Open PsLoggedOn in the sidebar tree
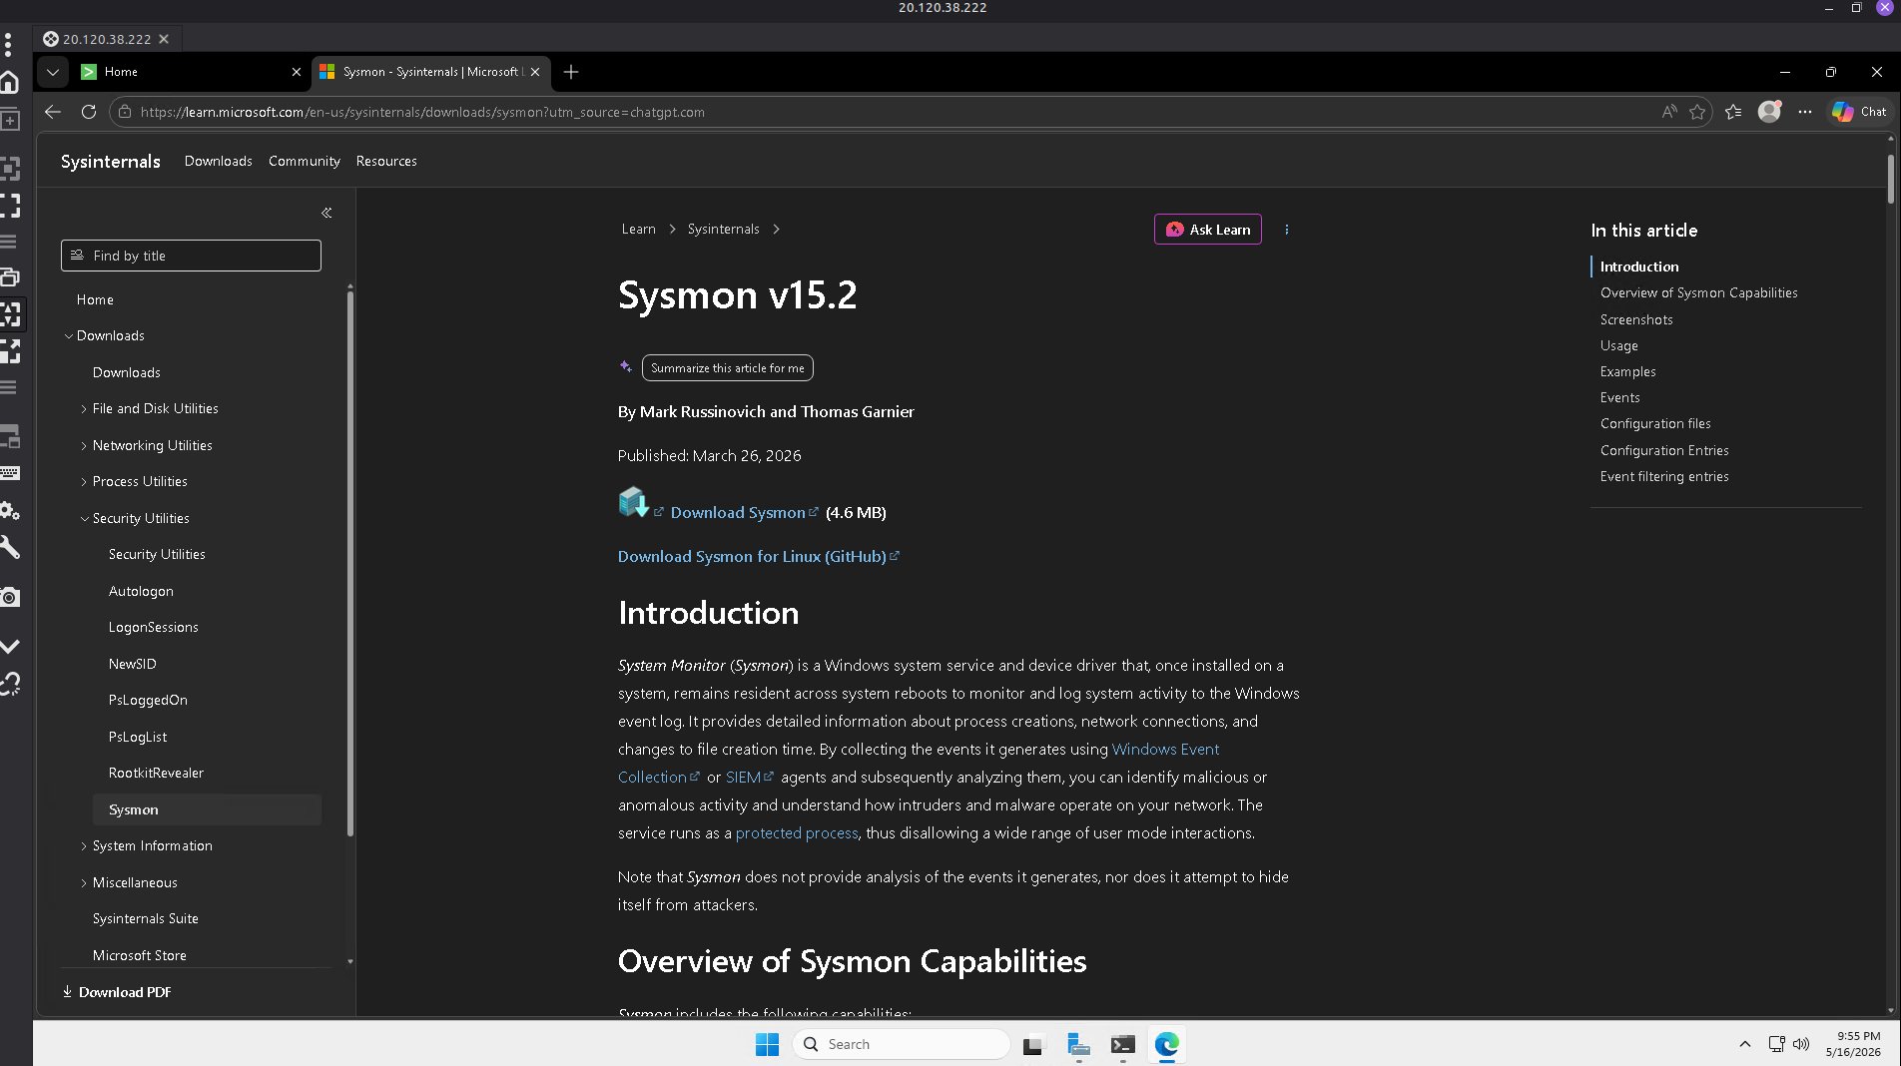This screenshot has width=1901, height=1066. coord(148,700)
